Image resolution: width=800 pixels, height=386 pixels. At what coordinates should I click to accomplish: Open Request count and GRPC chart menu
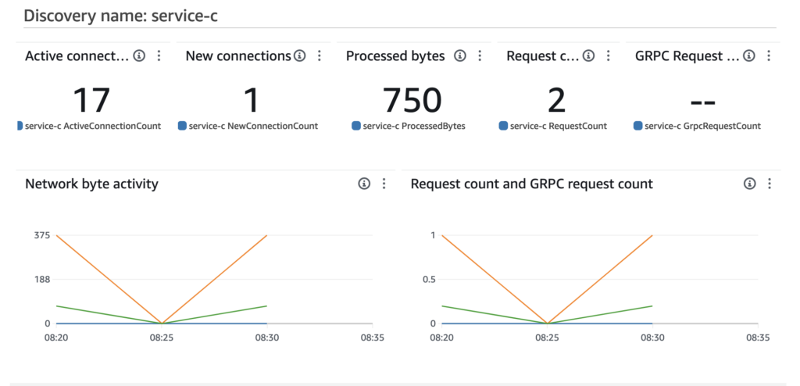[770, 184]
